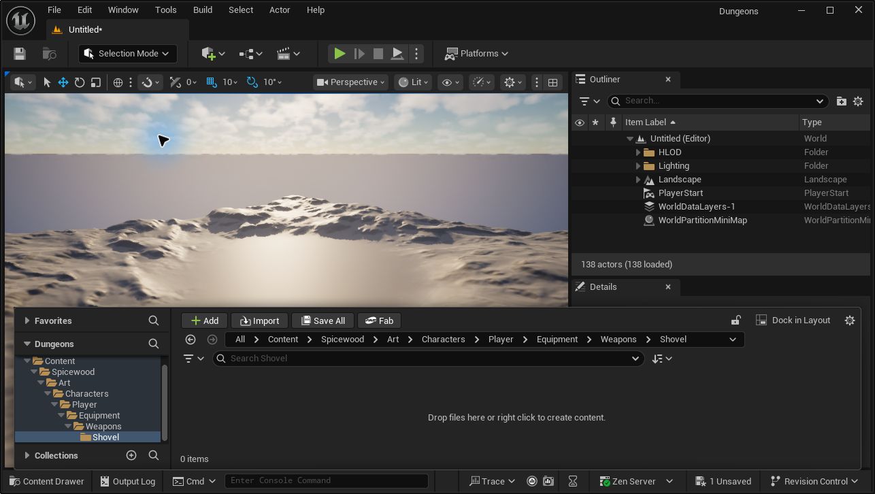The width and height of the screenshot is (875, 494).
Task: Click the add Collection plus icon
Action: click(131, 455)
